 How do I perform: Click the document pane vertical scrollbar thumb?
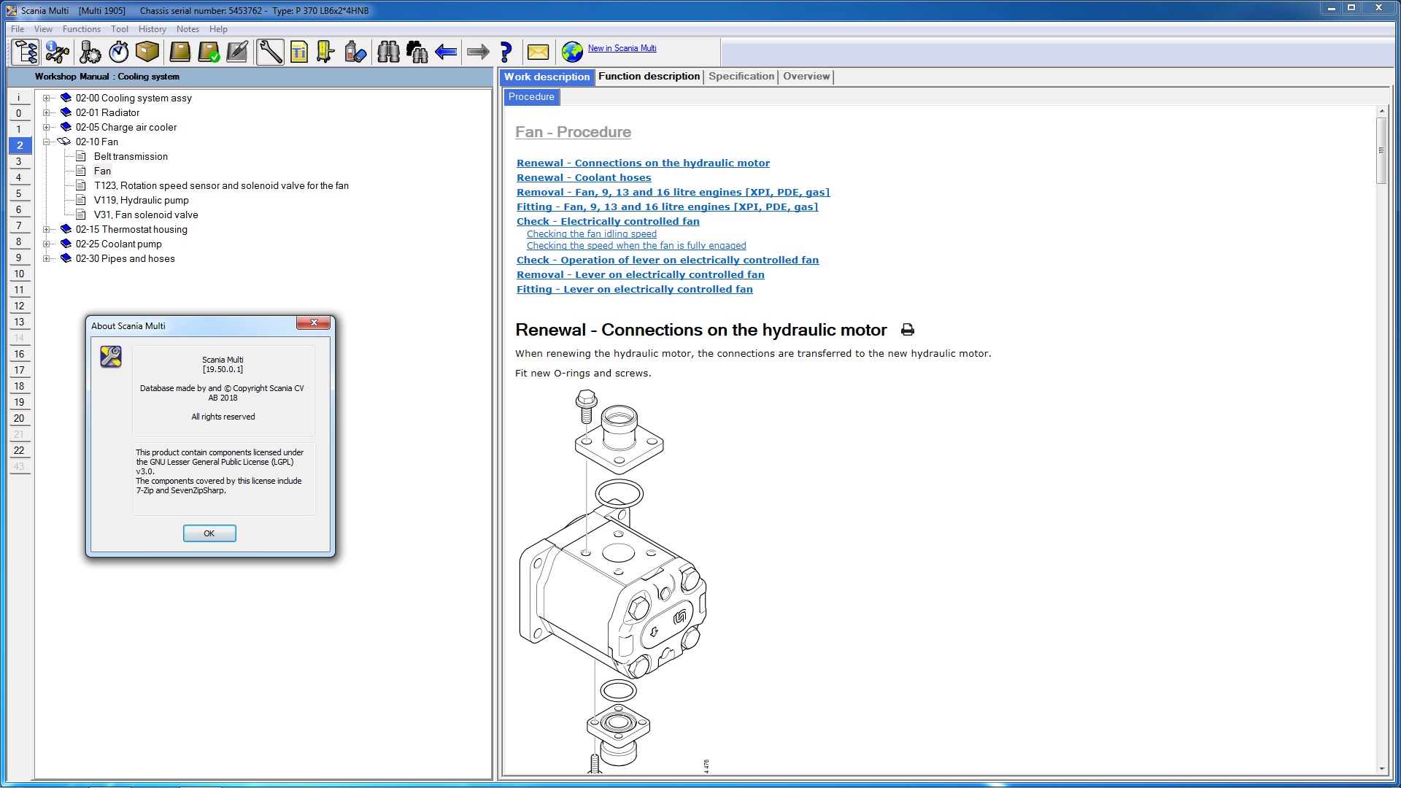point(1381,150)
